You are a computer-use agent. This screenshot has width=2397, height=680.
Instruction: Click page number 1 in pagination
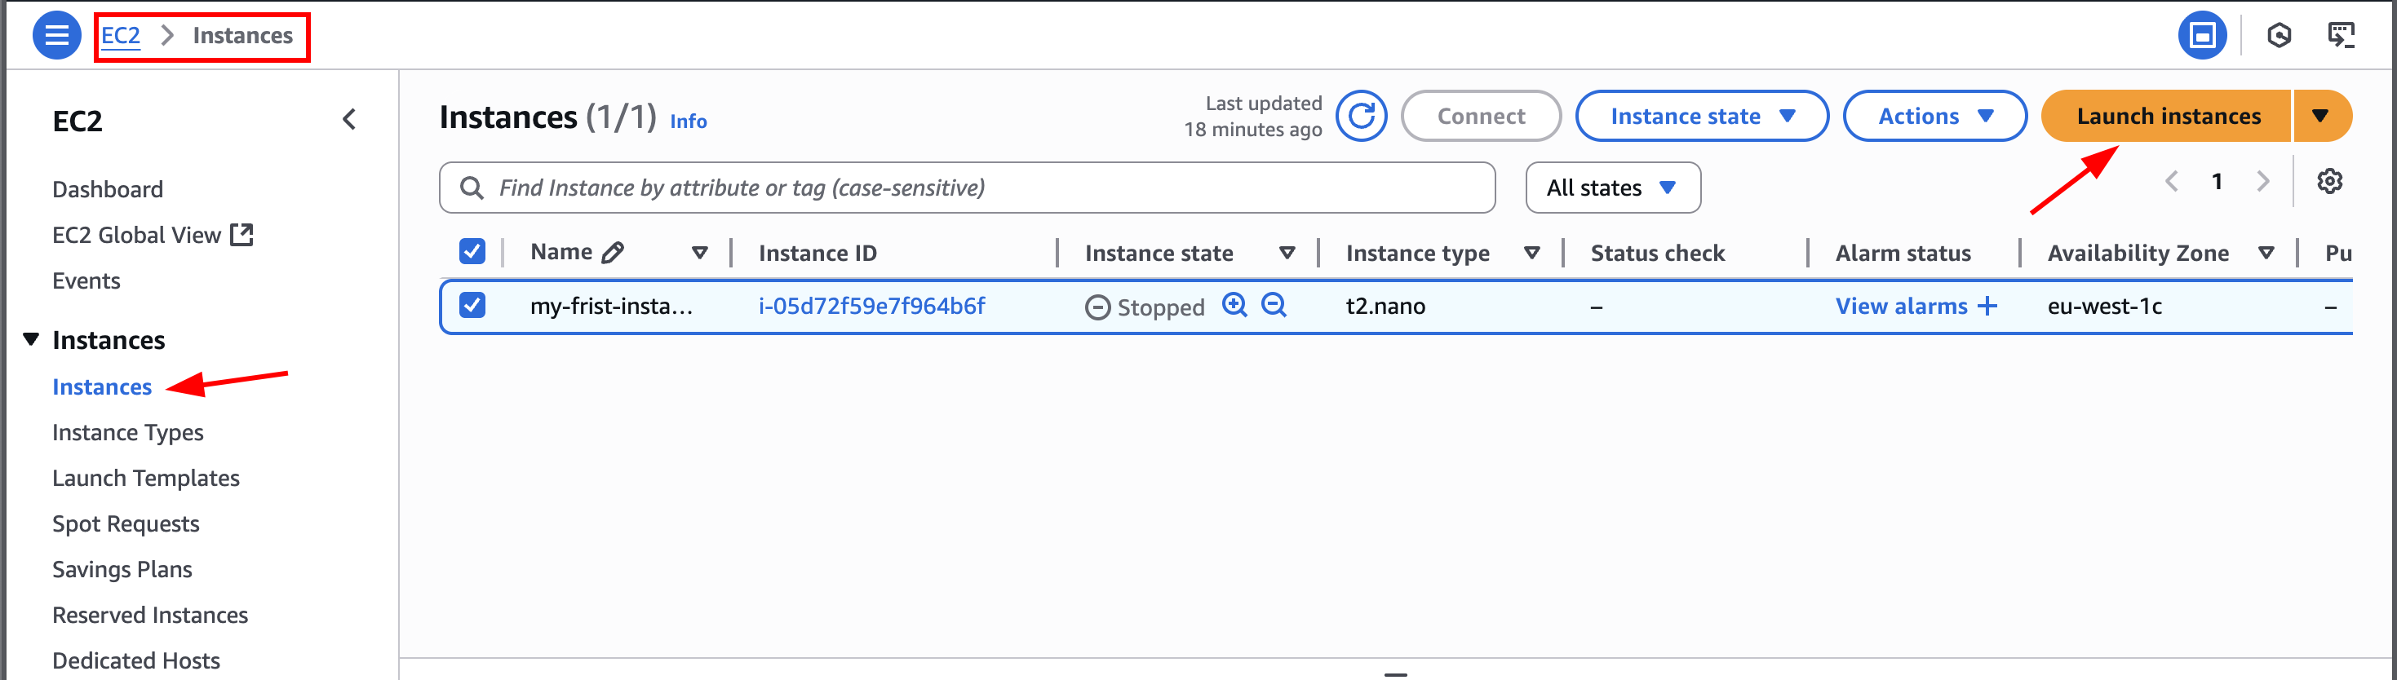[2218, 181]
